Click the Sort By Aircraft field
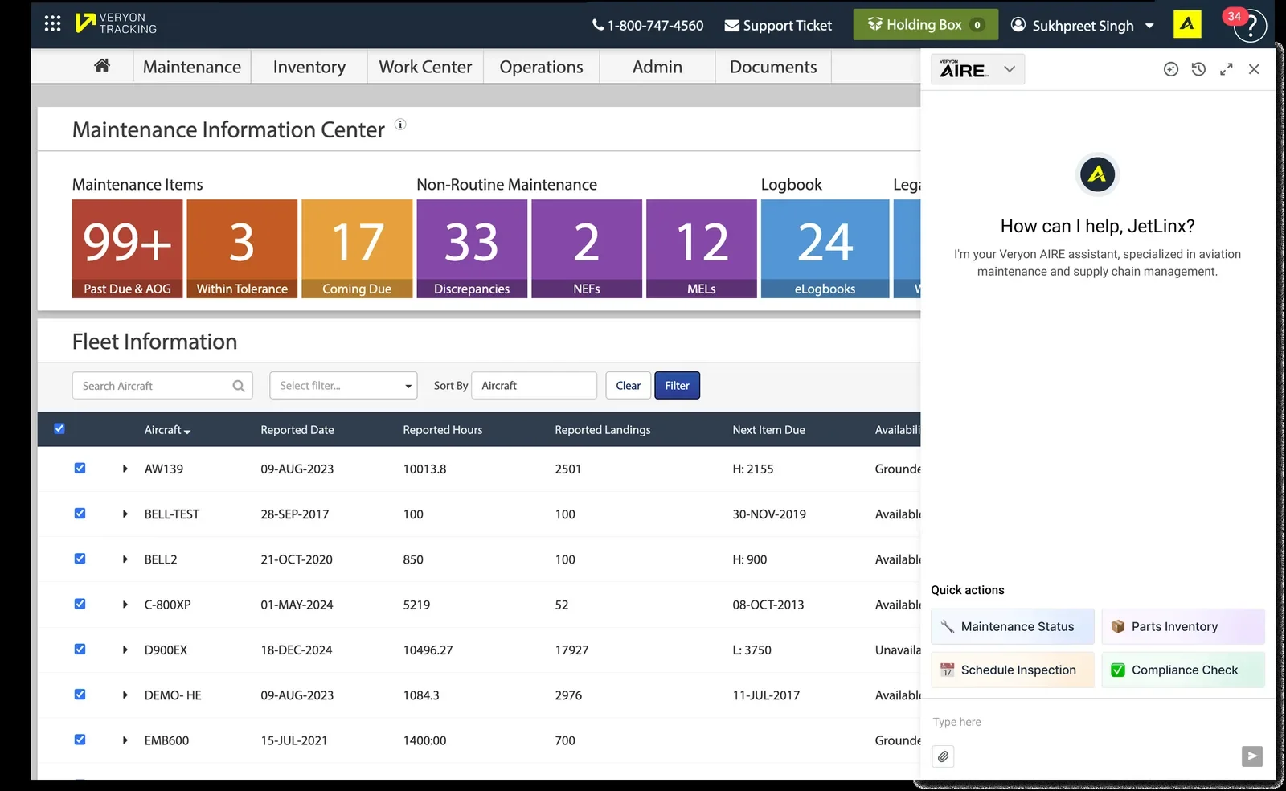 pos(534,386)
